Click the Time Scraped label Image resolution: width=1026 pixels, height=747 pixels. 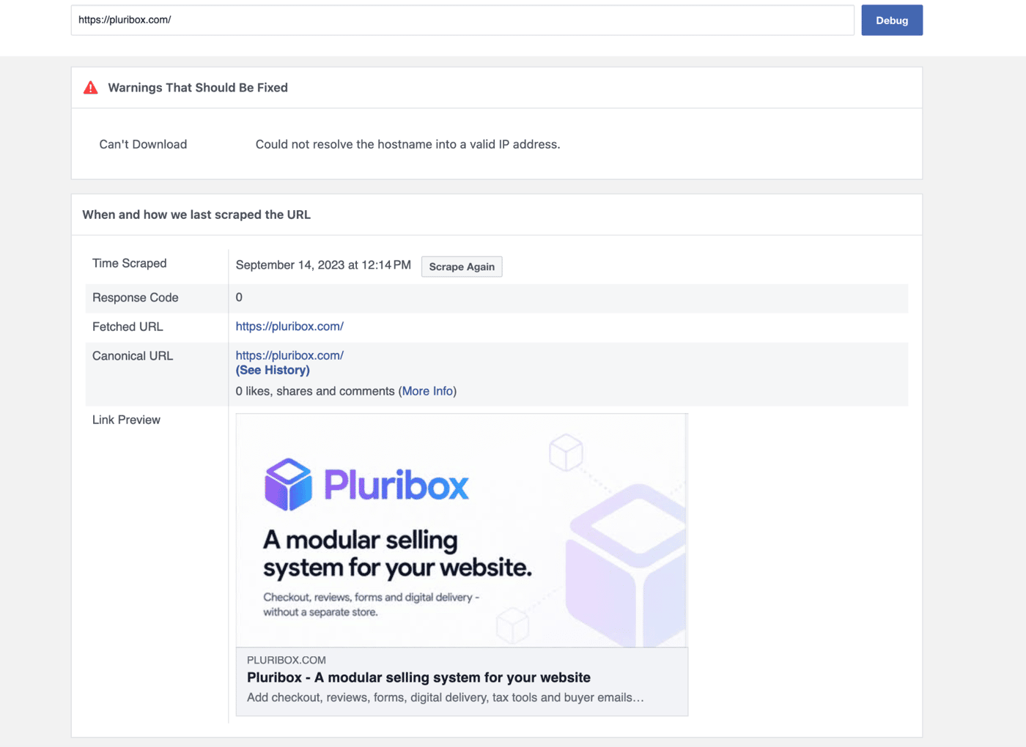click(x=130, y=264)
